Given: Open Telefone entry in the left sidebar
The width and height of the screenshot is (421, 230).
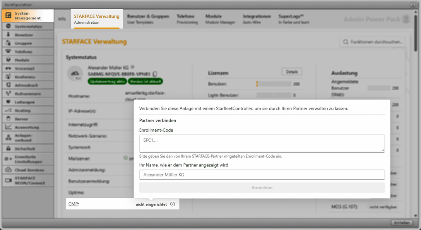Looking at the screenshot, I should 27,51.
